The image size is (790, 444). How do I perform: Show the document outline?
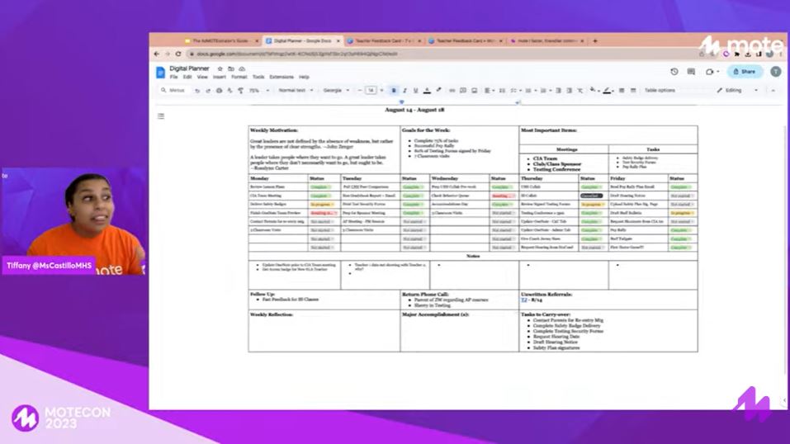(x=161, y=116)
